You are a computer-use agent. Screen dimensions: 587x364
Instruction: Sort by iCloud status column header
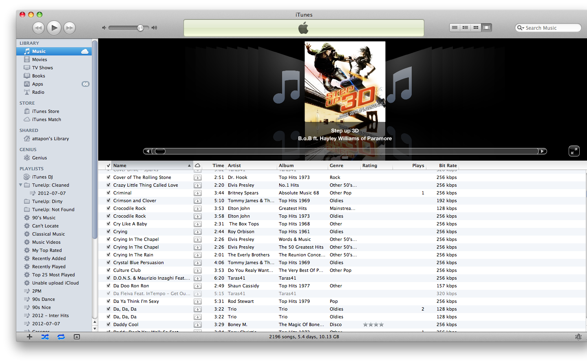click(x=198, y=165)
